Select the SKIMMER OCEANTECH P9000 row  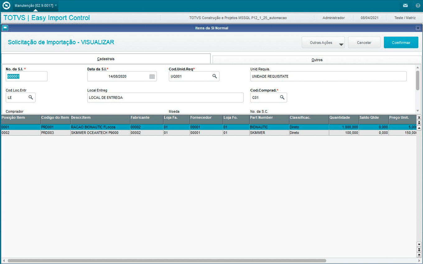click(x=95, y=133)
